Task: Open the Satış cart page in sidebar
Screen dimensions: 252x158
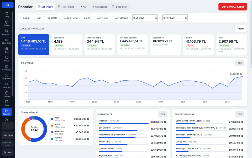Action: click(7, 14)
